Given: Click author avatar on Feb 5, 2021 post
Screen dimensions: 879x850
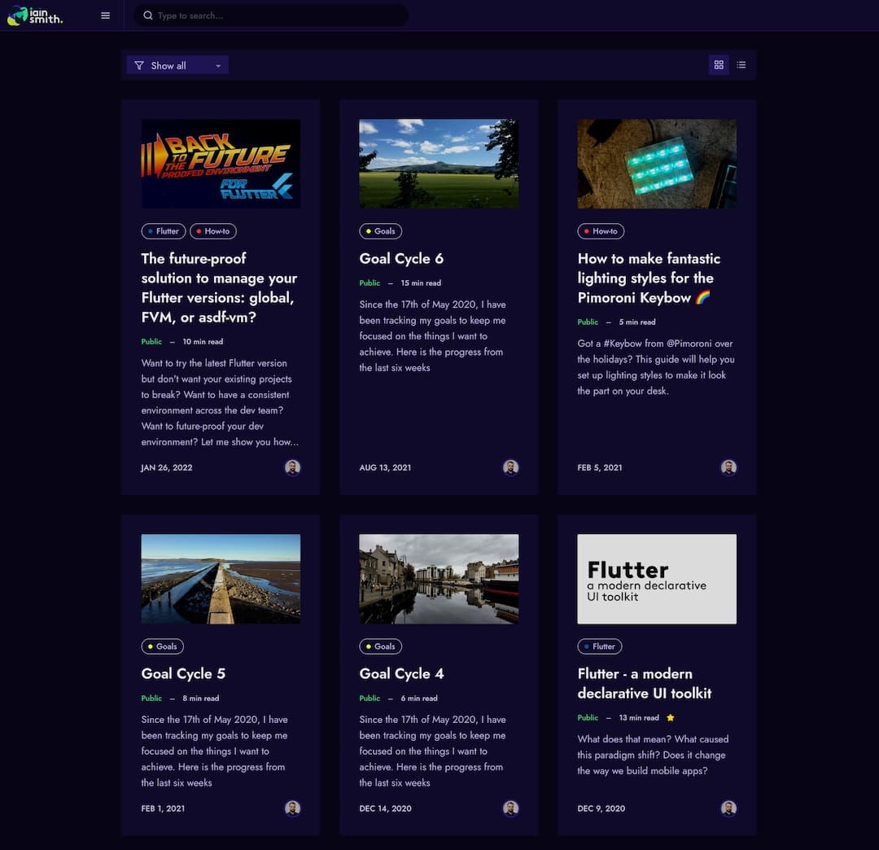Looking at the screenshot, I should (x=728, y=467).
